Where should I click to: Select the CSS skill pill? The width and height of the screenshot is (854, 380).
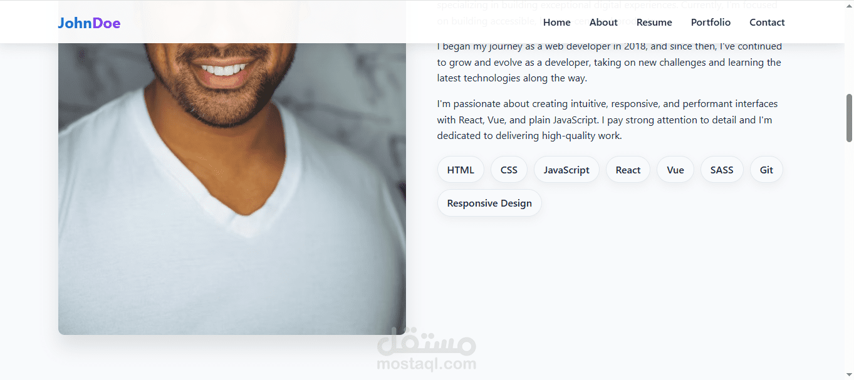coord(509,170)
